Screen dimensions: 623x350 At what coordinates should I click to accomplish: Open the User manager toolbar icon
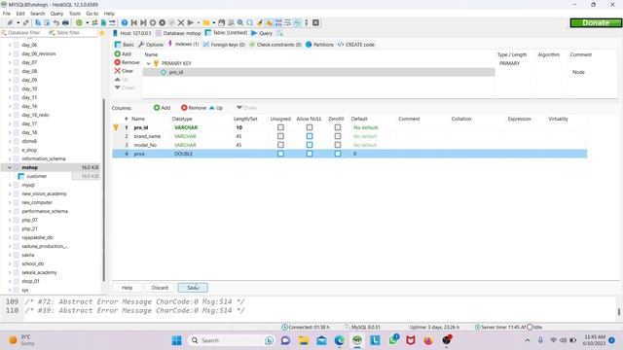click(94, 22)
